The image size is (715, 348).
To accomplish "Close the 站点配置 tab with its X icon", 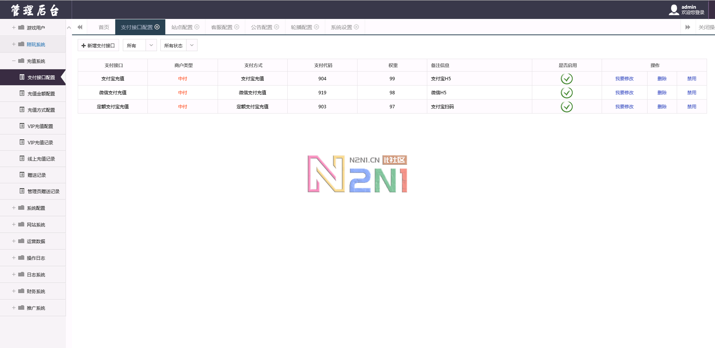I will pos(197,27).
